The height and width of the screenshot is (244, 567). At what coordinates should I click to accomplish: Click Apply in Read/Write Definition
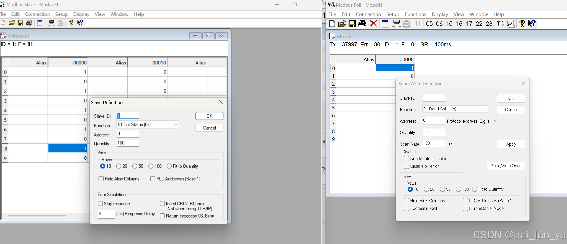pyautogui.click(x=511, y=144)
